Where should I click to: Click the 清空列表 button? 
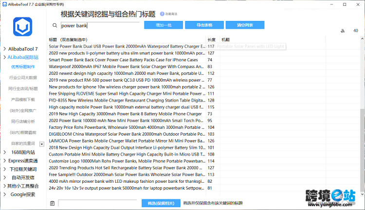(245, 25)
